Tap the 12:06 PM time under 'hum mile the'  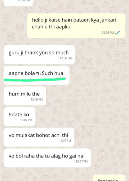click(37, 99)
